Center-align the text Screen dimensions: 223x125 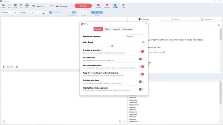pos(53,12)
